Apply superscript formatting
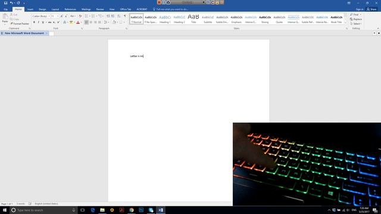 (58, 22)
